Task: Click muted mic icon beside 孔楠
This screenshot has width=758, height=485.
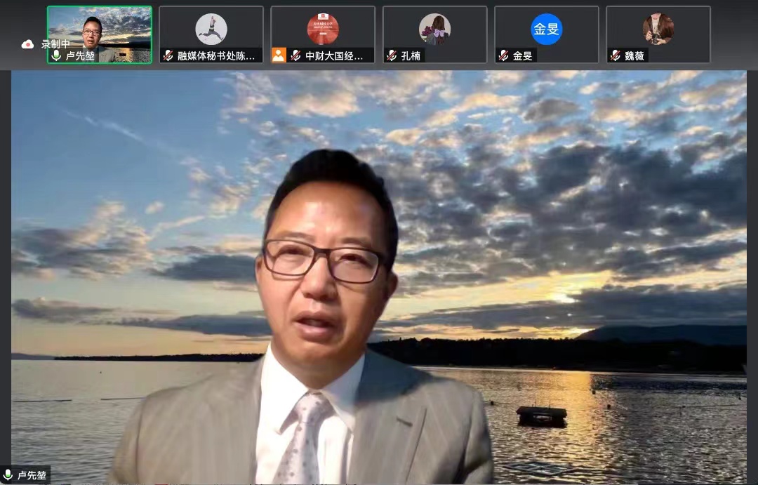Action: (392, 55)
